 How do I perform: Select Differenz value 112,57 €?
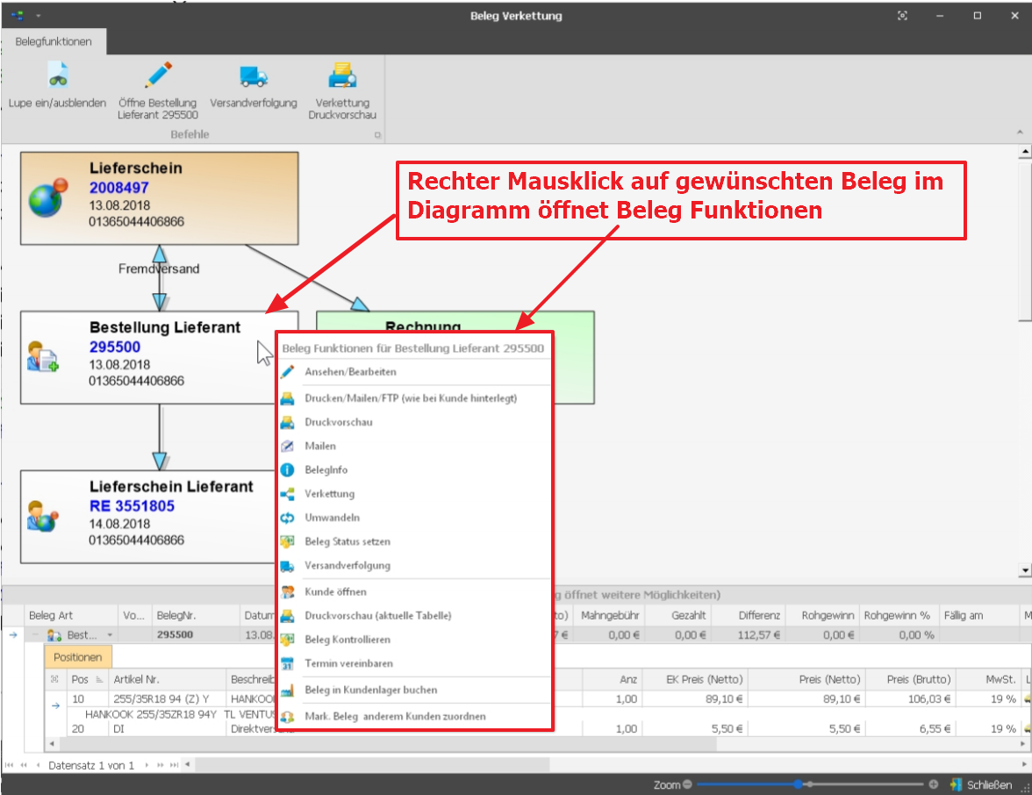coord(748,635)
